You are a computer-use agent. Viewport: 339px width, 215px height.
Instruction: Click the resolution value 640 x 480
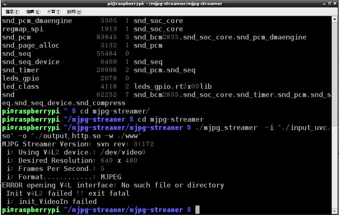119,161
